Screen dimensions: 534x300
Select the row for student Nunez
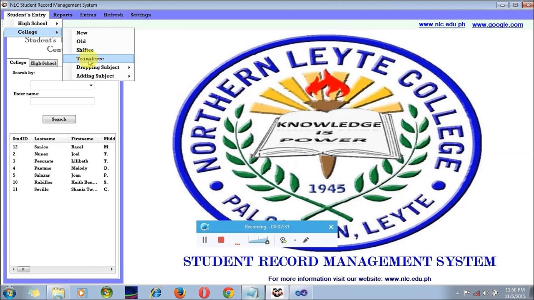point(63,154)
